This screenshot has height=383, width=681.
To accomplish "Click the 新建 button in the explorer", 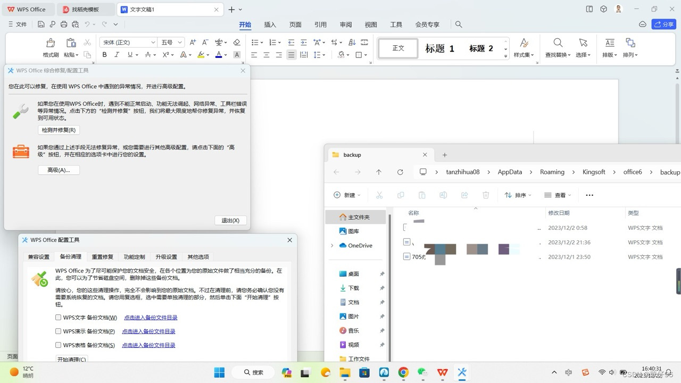I will (347, 195).
